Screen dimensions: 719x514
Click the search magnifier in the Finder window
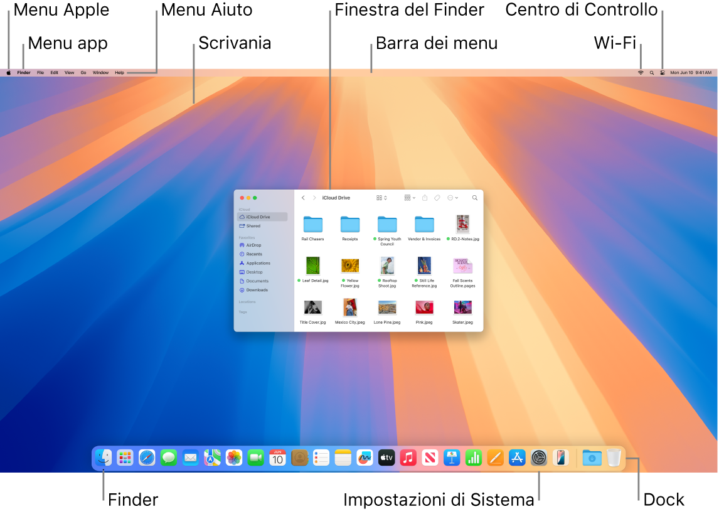[x=474, y=198]
